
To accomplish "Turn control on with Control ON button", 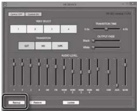I will (x=33, y=14).
